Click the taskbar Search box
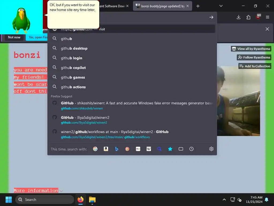274x206 pixels. tap(45, 200)
